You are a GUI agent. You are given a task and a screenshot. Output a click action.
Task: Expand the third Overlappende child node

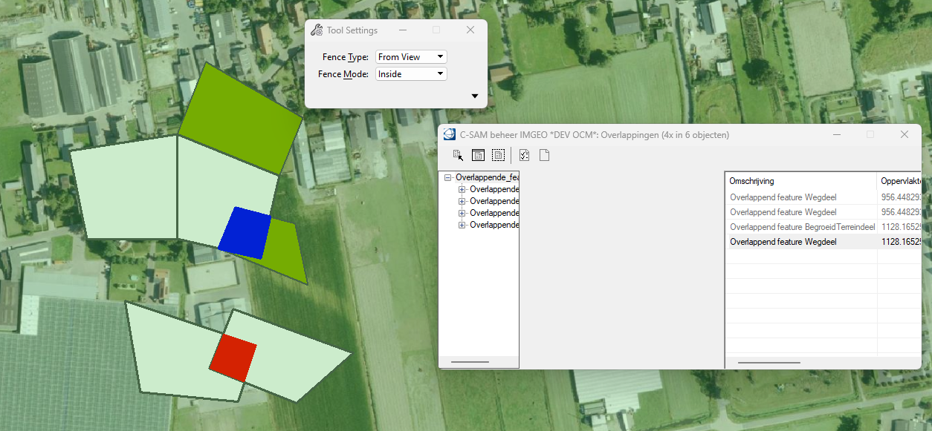(x=462, y=213)
